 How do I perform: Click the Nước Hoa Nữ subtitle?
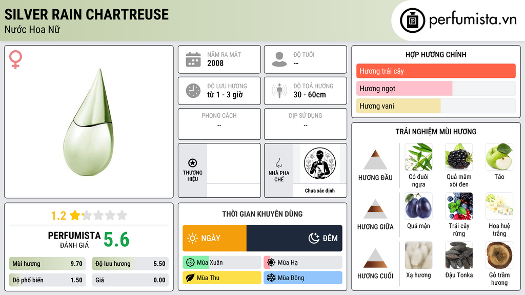coord(32,29)
